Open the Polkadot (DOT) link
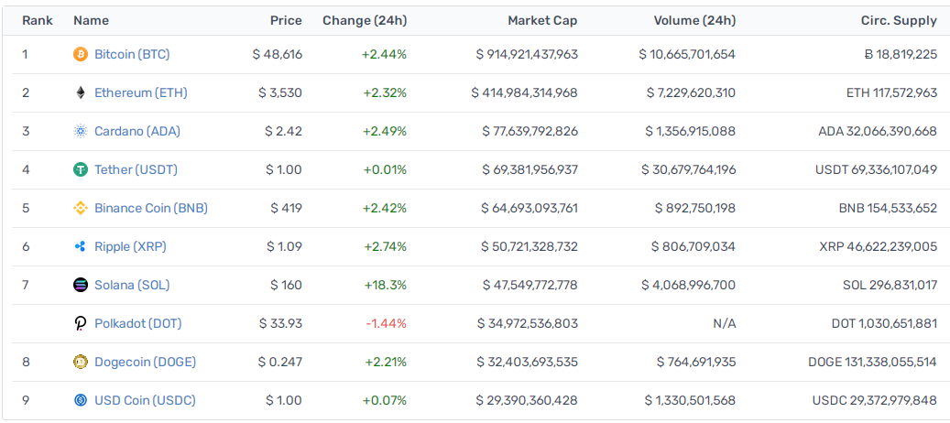Viewport: 950px width, 423px height. [x=138, y=324]
